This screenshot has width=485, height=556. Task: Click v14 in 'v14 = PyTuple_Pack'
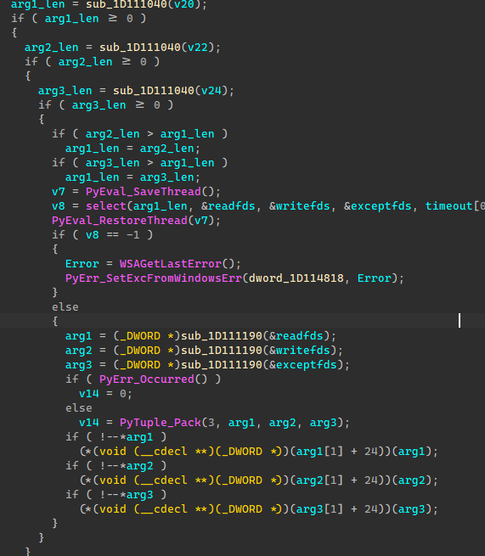pos(89,423)
